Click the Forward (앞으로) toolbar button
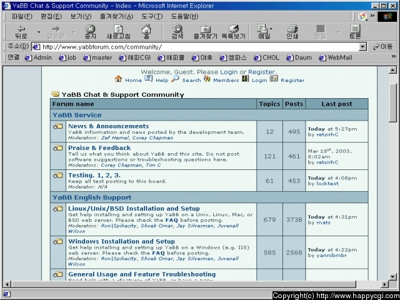 point(56,32)
